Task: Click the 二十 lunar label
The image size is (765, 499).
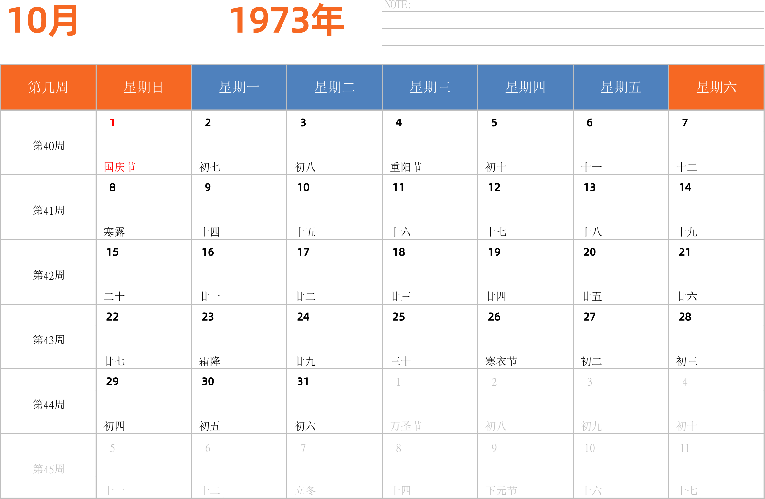Action: (x=114, y=297)
